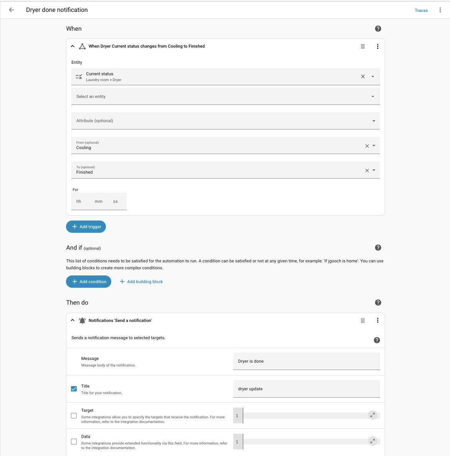450x456 pixels.
Task: Open the Attribute (optional) dropdown
Action: pos(226,121)
